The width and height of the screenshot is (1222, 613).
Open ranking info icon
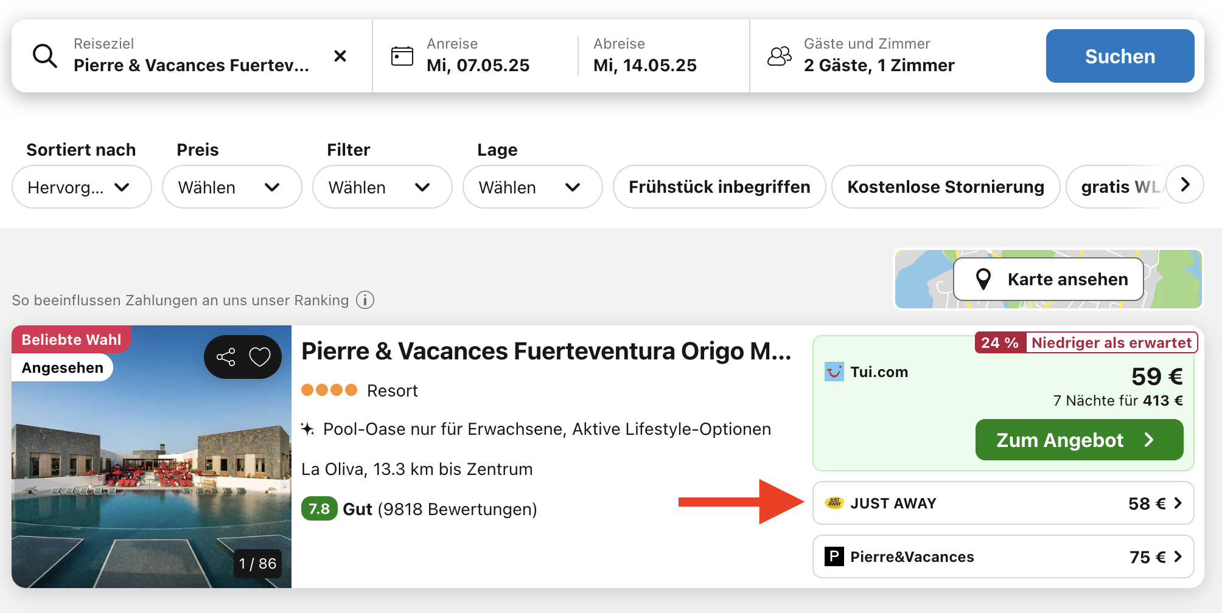tap(365, 300)
